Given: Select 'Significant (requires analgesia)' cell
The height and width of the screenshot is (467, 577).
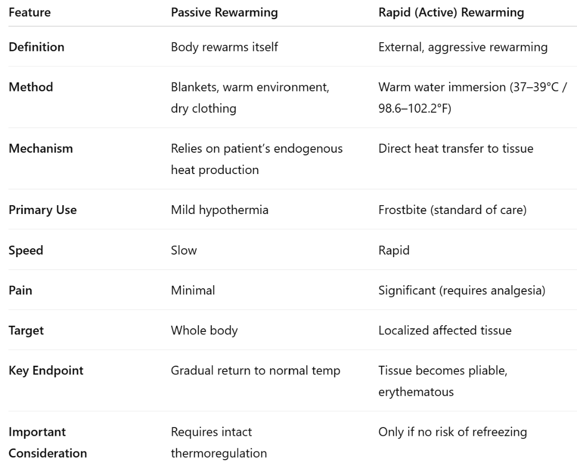Looking at the screenshot, I should pos(462,291).
